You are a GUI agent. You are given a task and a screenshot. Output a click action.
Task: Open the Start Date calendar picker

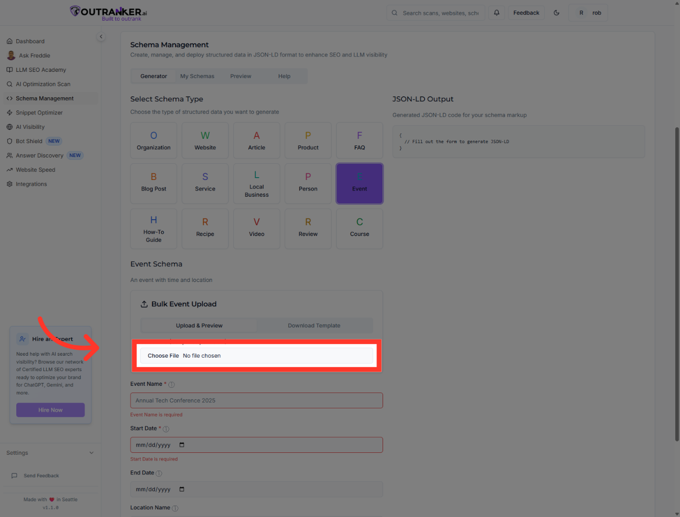(182, 445)
